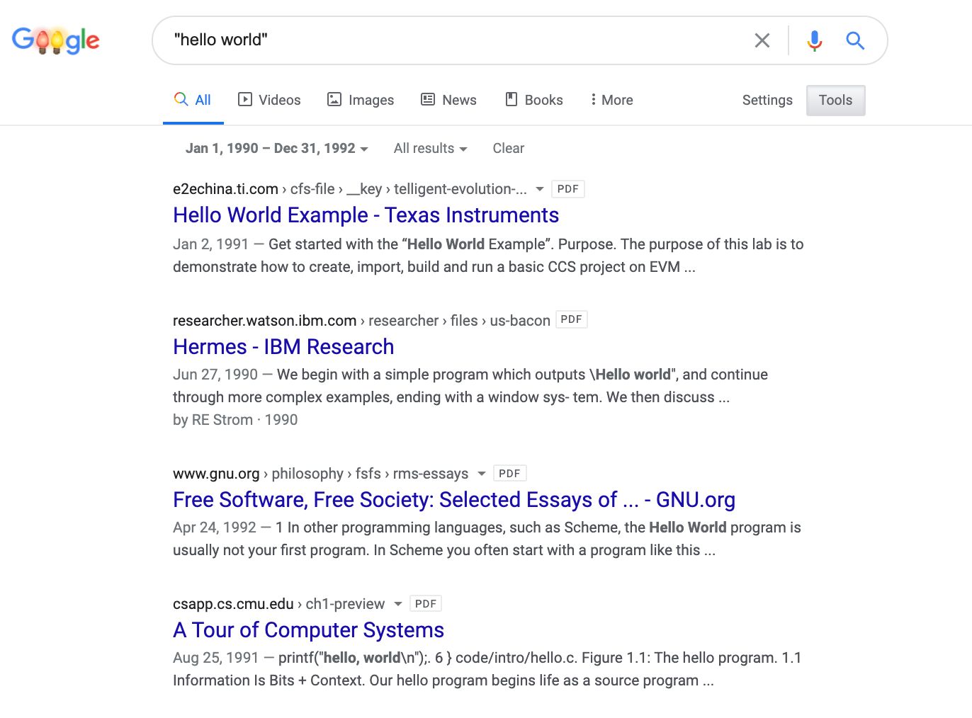The width and height of the screenshot is (972, 718).
Task: Clear the applied search filters
Action: [x=508, y=148]
